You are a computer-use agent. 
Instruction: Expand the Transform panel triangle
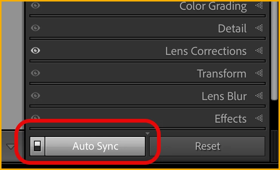click(259, 73)
